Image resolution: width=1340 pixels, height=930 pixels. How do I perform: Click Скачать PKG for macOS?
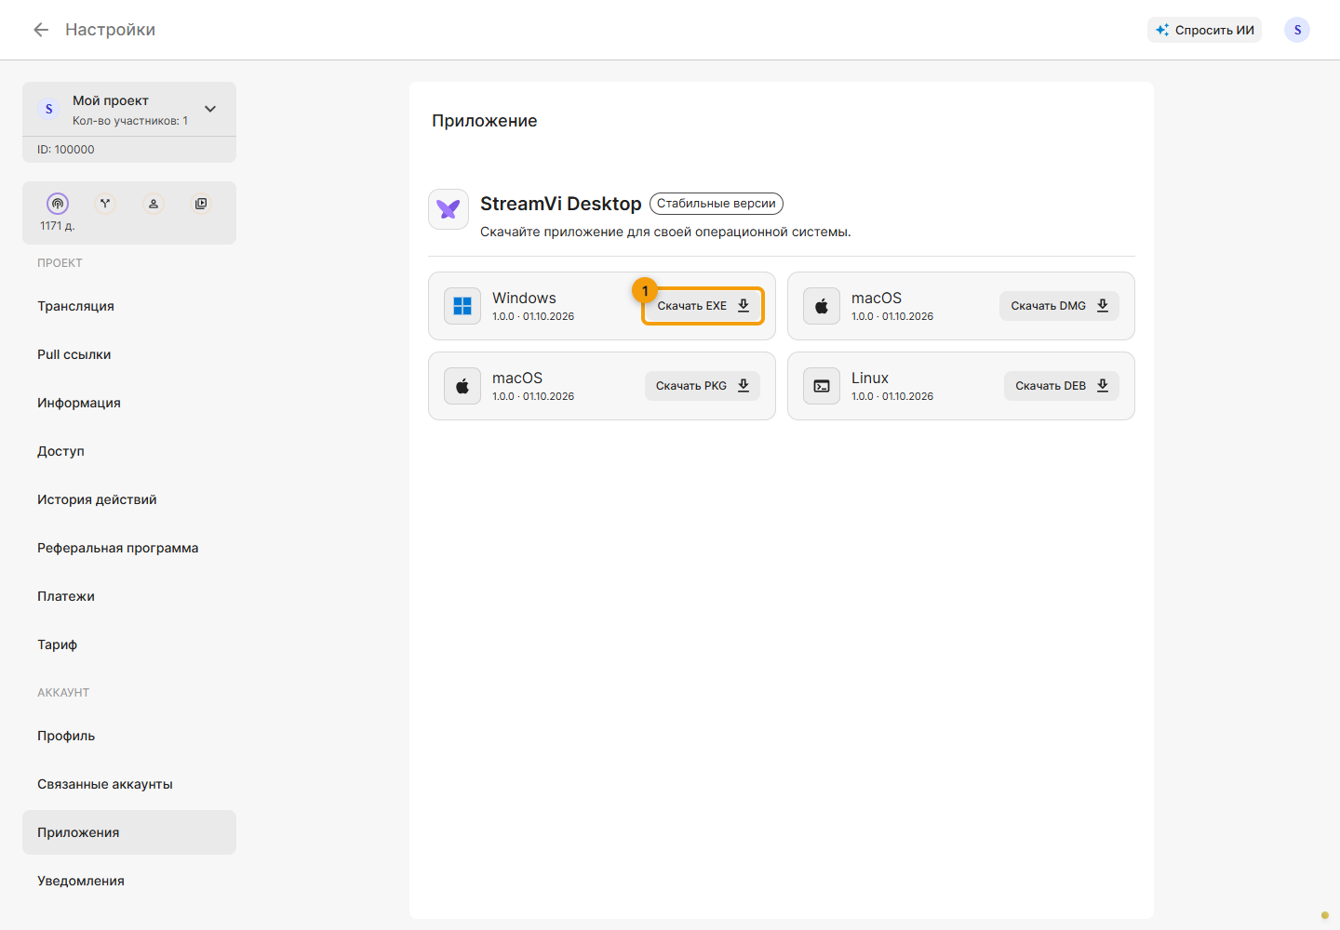[x=703, y=386]
